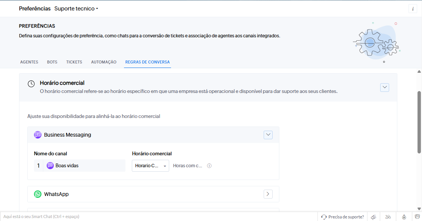Viewport: 422px width, 221px height.
Task: Click the timer icon in bottom bar
Action: 404,217
